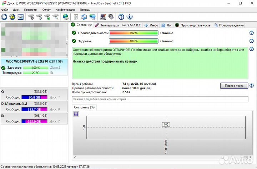Click help icon next to Повтор теста
Viewport: 257px width, 169px height.
[x=251, y=85]
